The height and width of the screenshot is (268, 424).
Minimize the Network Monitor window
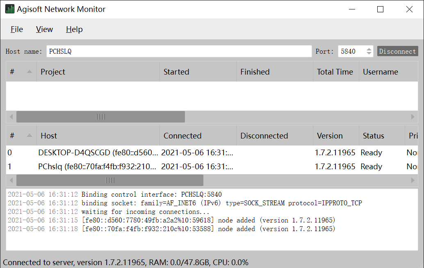click(x=352, y=9)
